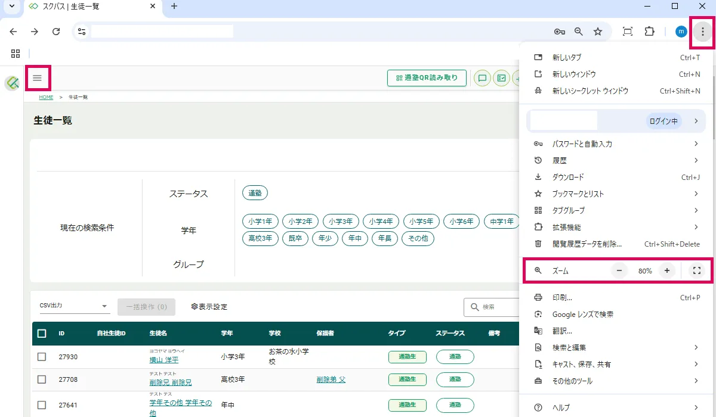Screen dimensions: 716x417
Task: Enter full screen from the zoom row
Action: 696,270
